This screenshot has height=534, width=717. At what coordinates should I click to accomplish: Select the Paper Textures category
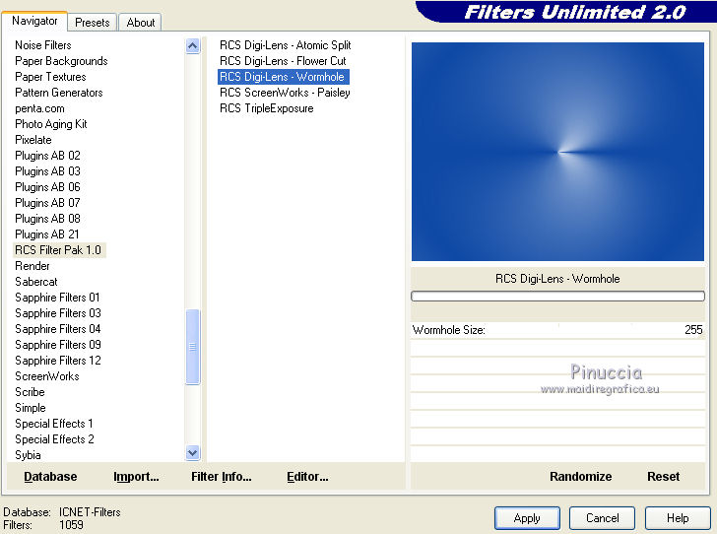click(x=50, y=77)
